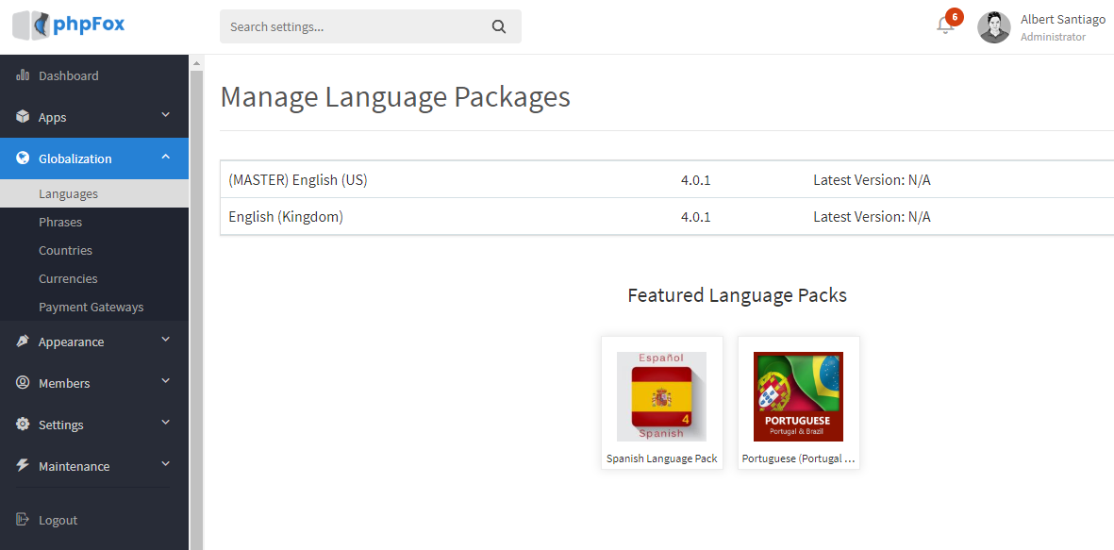
Task: Click the search magnifier icon
Action: tap(499, 26)
